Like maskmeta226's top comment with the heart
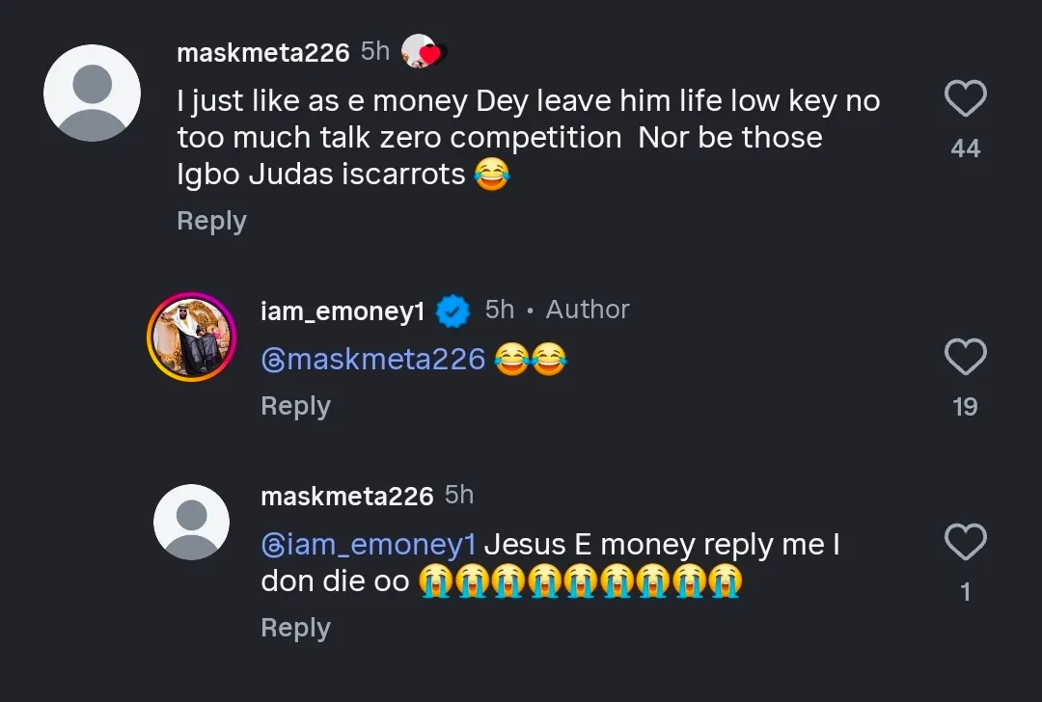Viewport: 1042px width, 702px height. click(965, 99)
